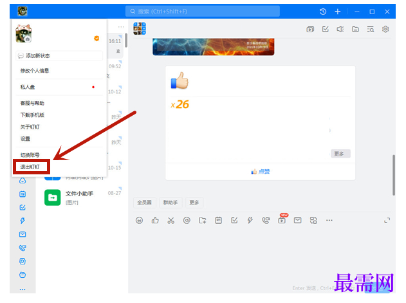Image resolution: width=406 pixels, height=303 pixels.
Task: Open the storage box sidebar icon
Action: pos(23,275)
